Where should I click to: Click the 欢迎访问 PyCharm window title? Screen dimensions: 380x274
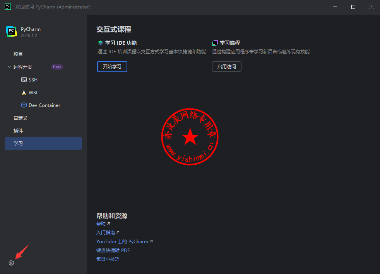coord(53,7)
